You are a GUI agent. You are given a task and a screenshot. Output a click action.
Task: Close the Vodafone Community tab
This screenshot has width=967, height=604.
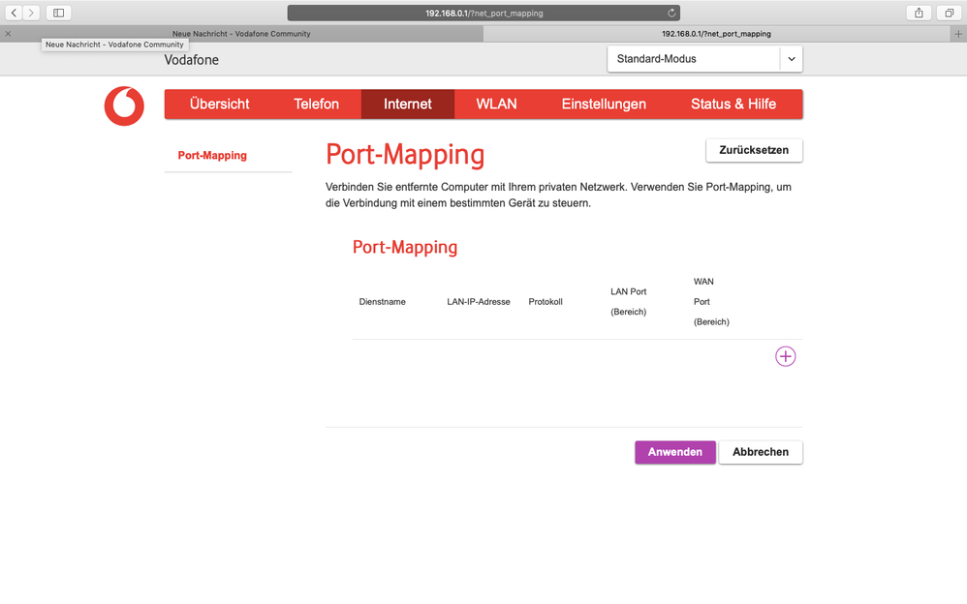[8, 34]
